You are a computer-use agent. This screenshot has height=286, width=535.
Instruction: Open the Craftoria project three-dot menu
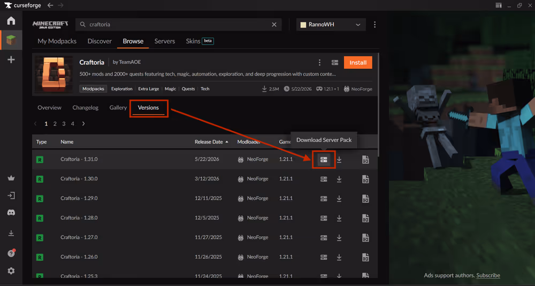tap(319, 63)
